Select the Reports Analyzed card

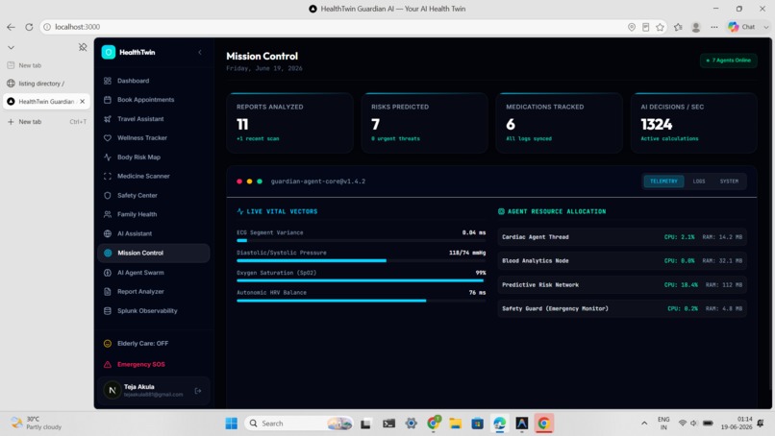point(289,123)
